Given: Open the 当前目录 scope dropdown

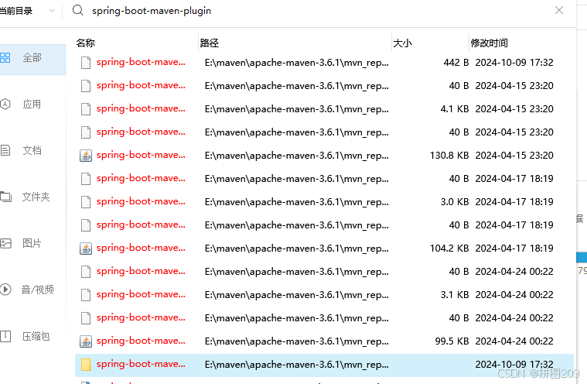Looking at the screenshot, I should click(x=27, y=11).
